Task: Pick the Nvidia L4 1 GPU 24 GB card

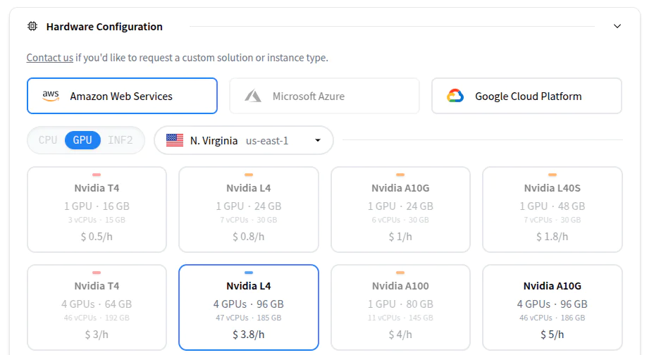Action: (248, 209)
